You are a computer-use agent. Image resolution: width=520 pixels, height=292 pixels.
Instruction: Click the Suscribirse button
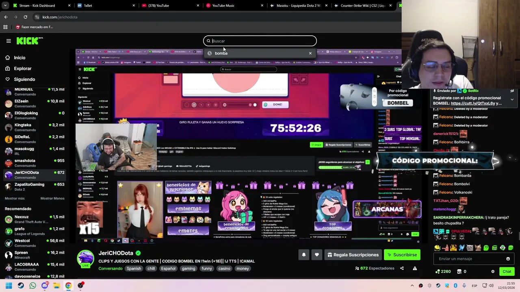click(x=402, y=255)
